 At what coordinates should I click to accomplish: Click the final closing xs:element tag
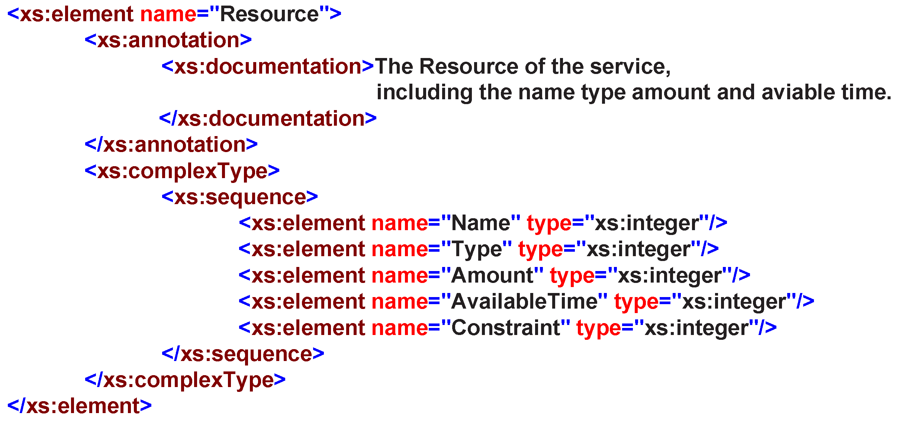click(80, 406)
